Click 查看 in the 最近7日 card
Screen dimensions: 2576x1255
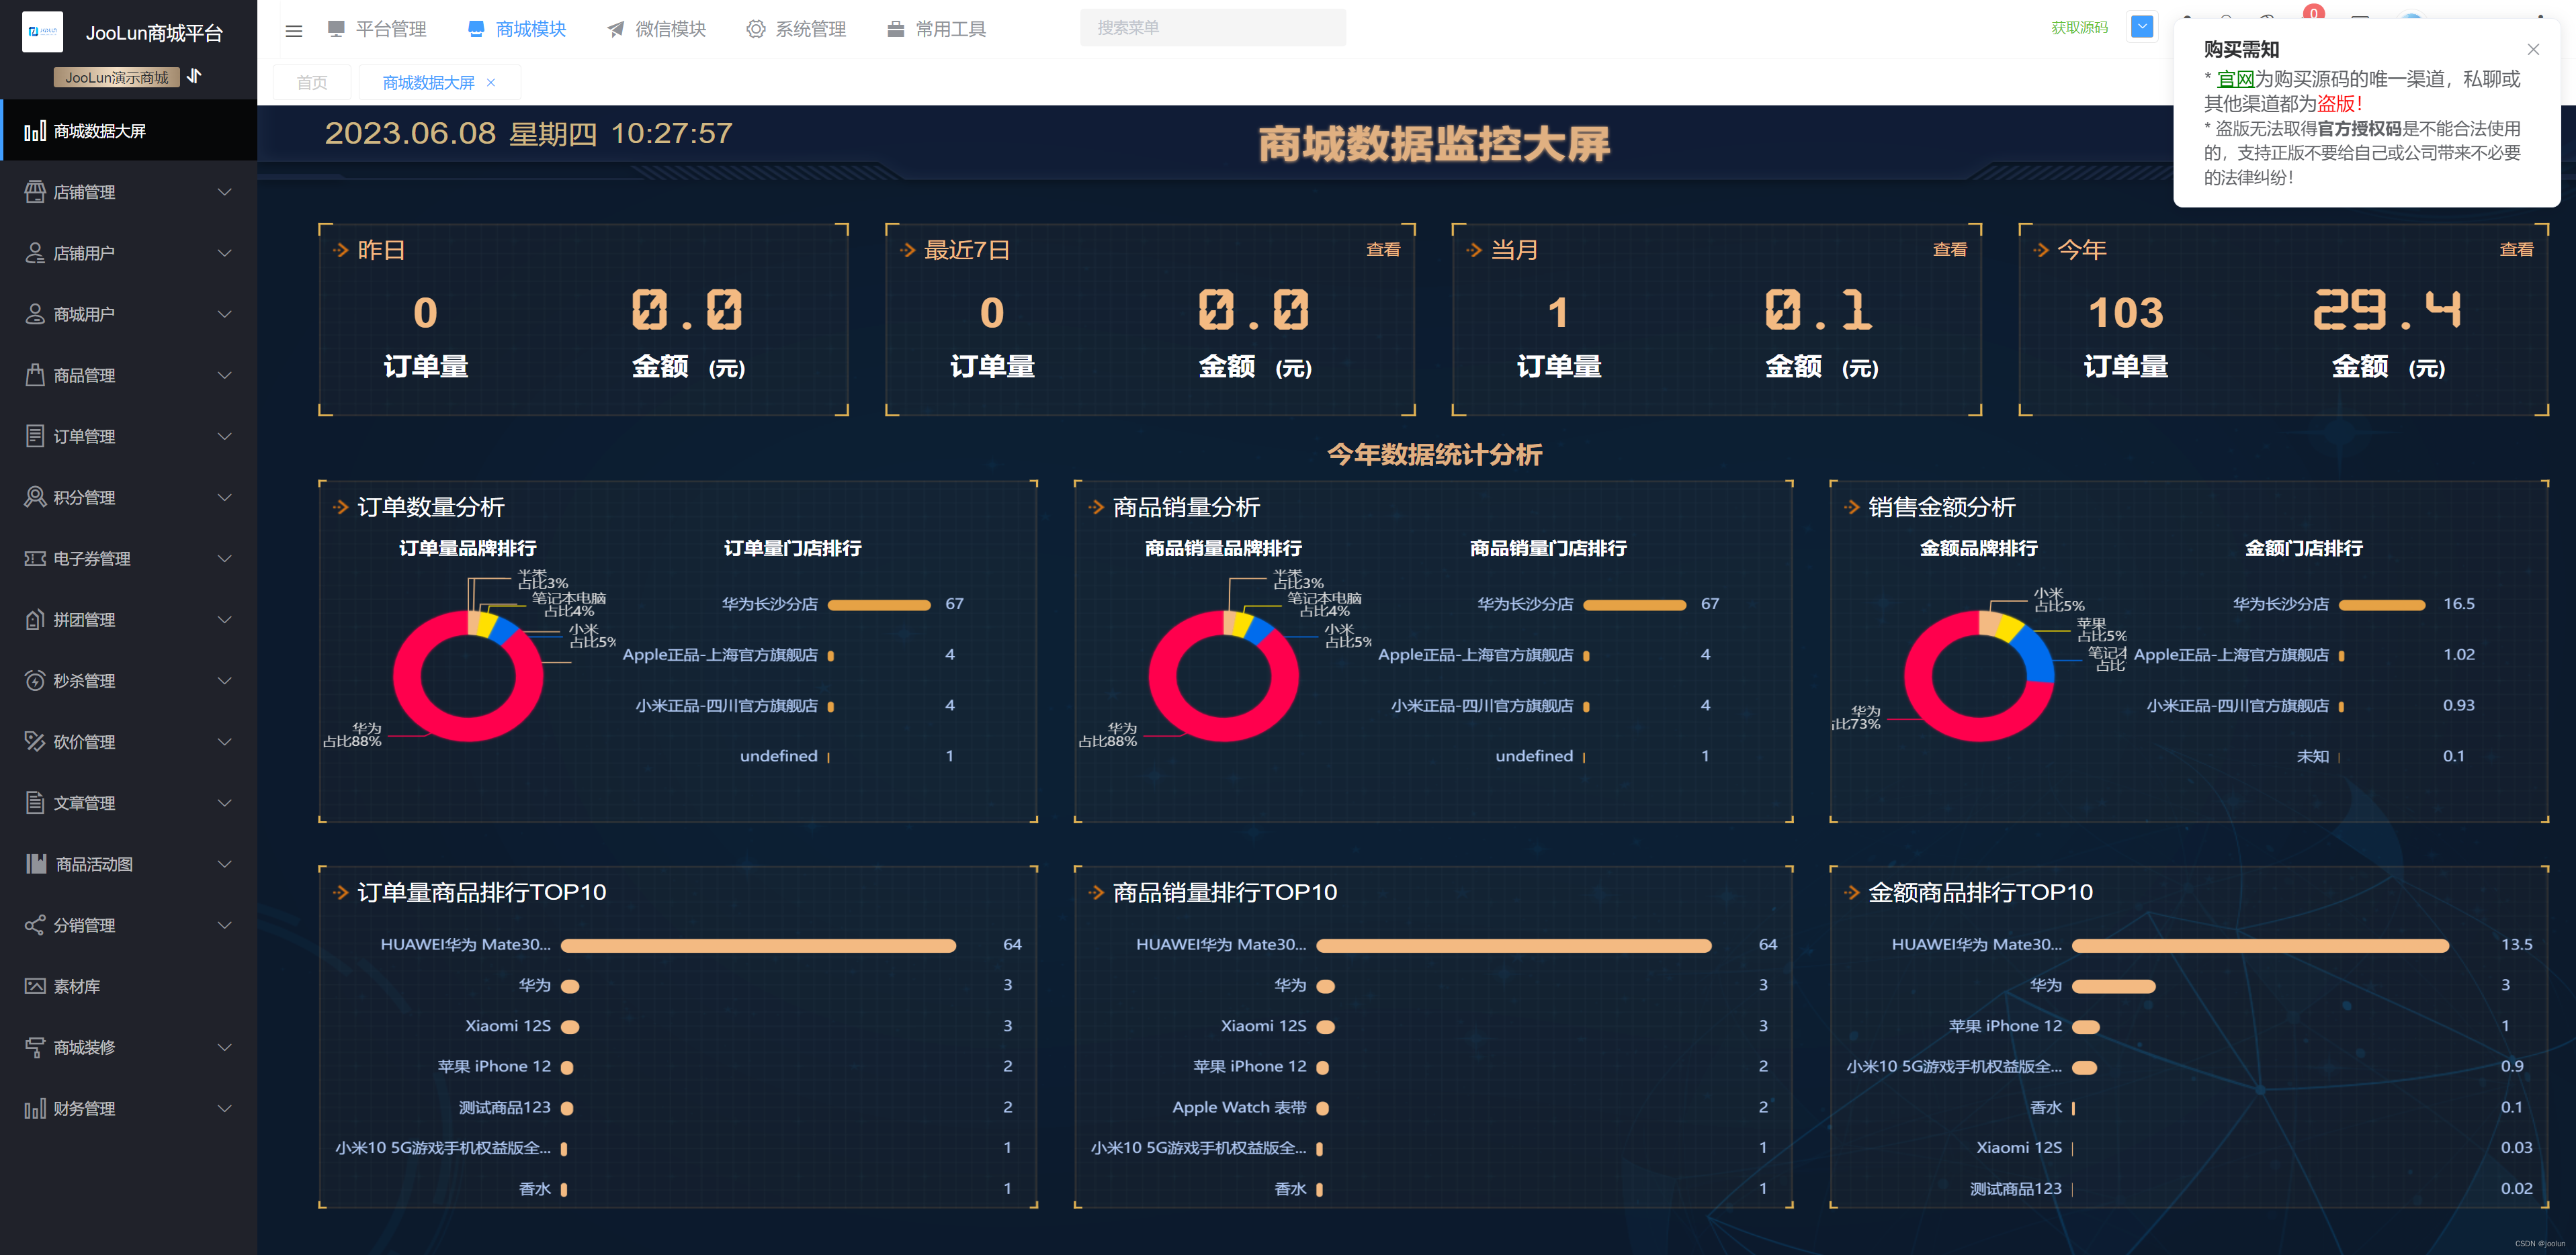click(1383, 249)
